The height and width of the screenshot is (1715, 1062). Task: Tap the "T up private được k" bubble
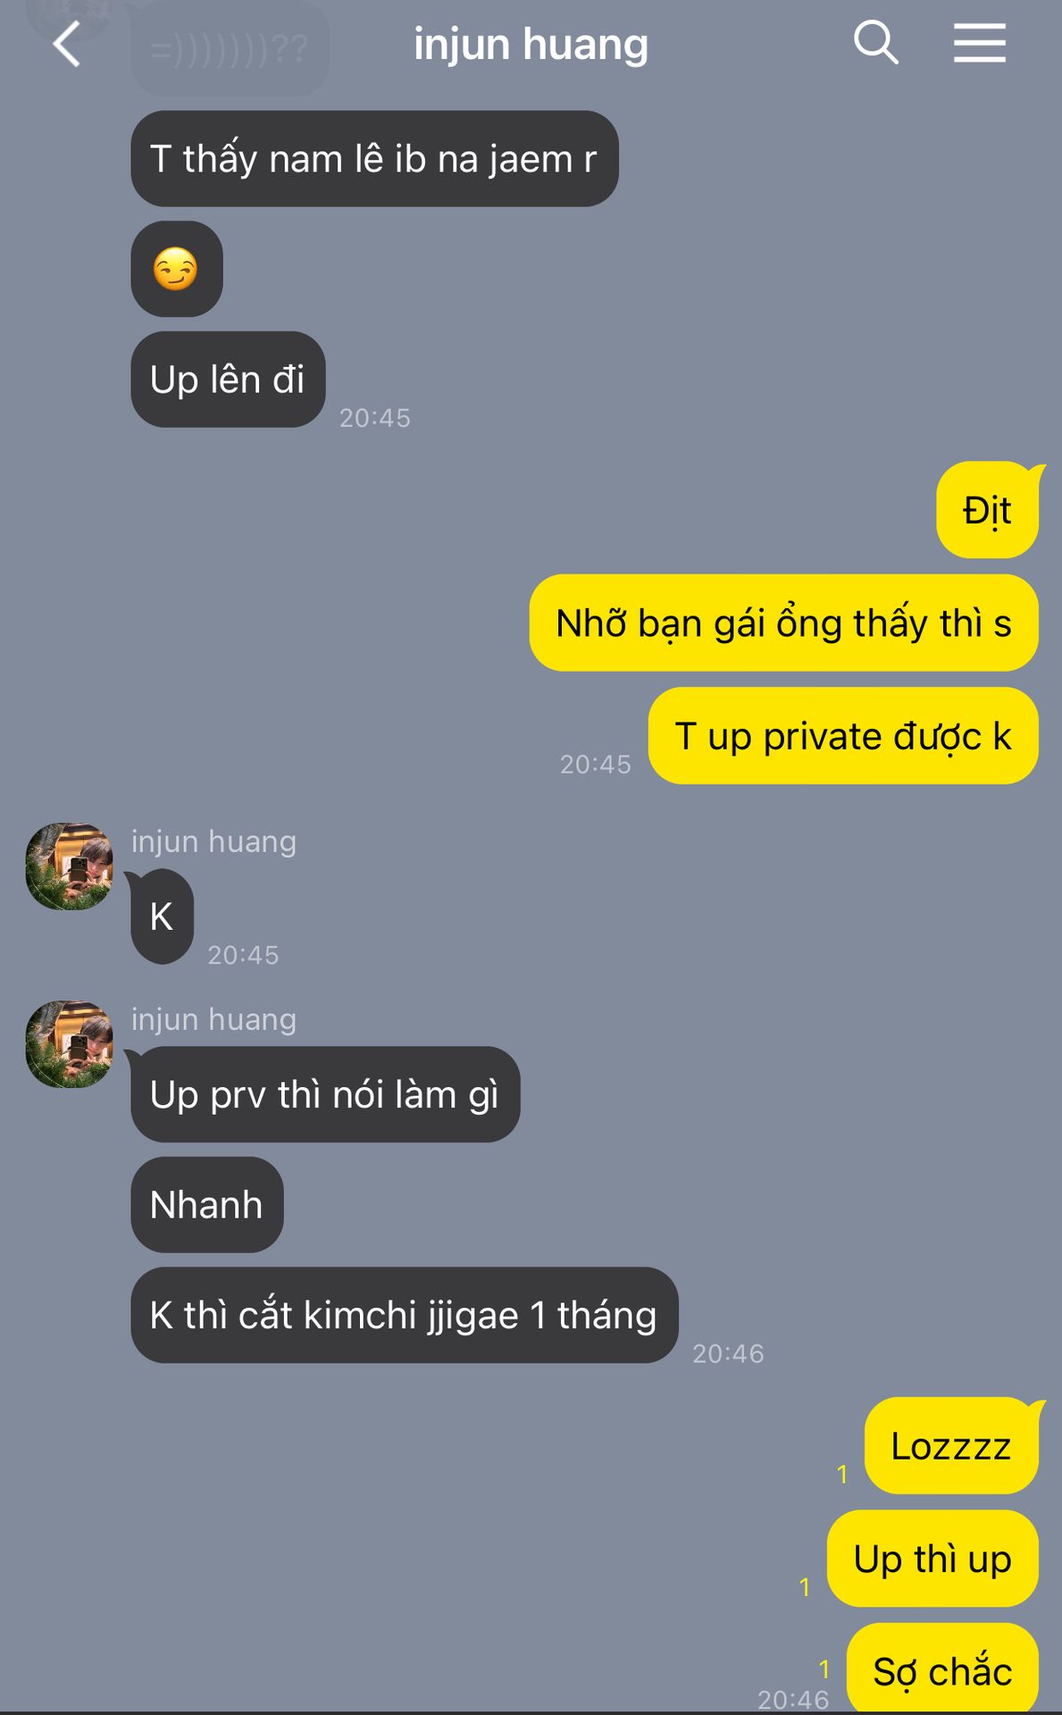tap(843, 736)
